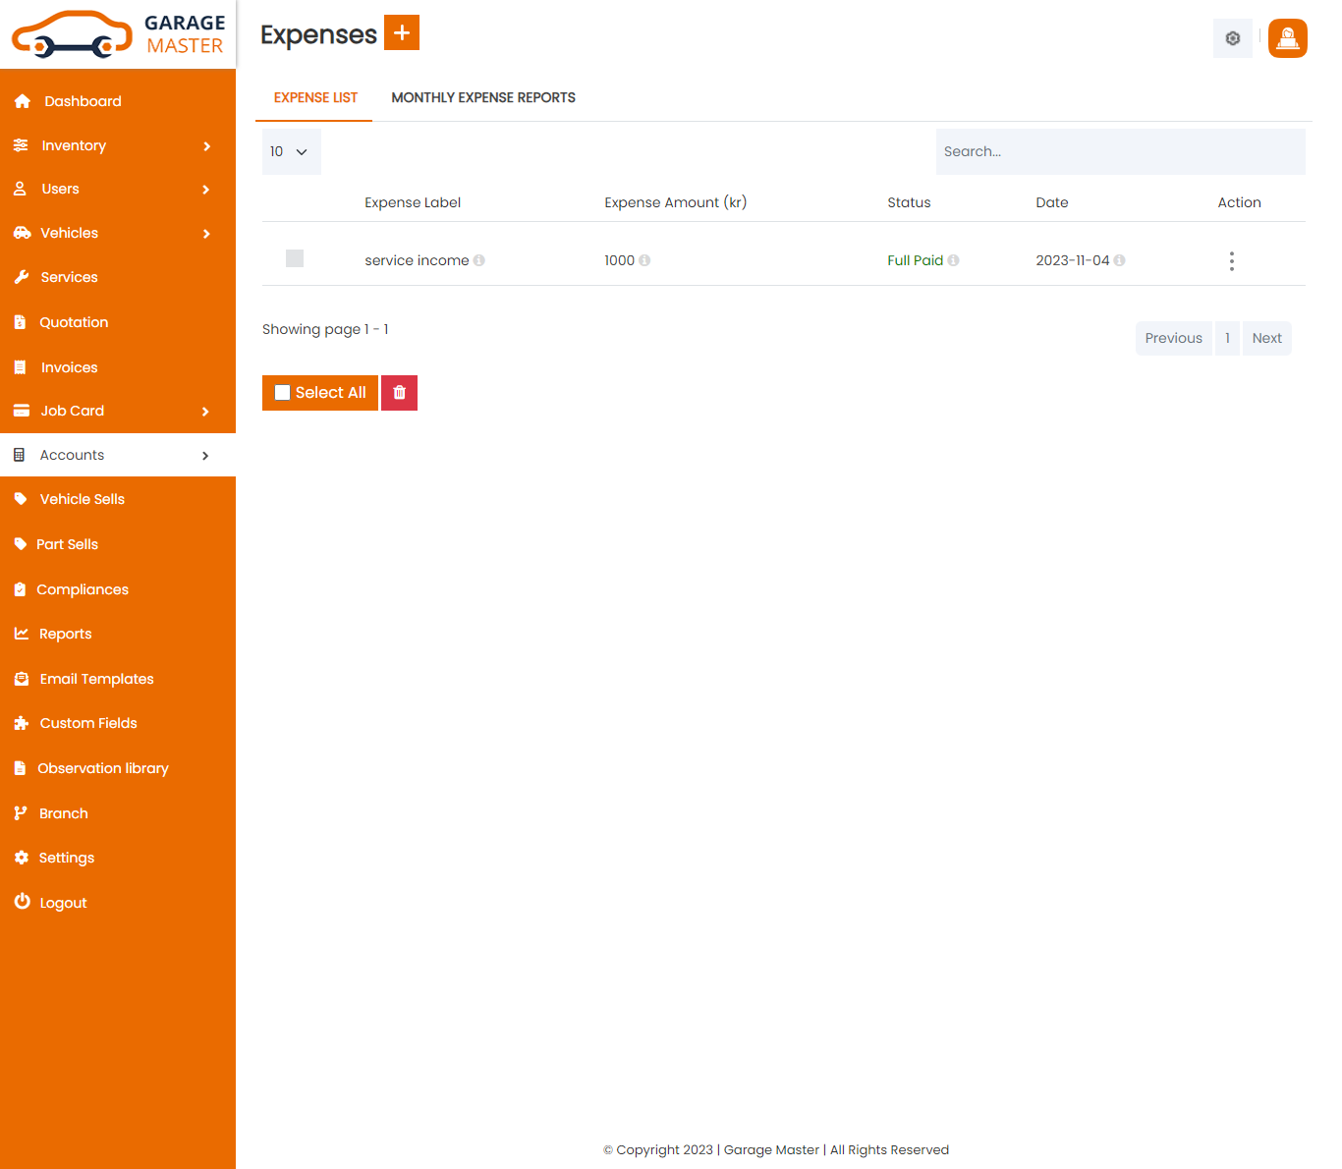Select the Expense List tab
The height and width of the screenshot is (1169, 1342).
315,97
